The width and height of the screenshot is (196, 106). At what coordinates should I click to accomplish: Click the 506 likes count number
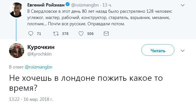(90, 34)
